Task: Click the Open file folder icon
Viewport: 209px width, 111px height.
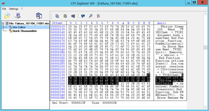Action: tap(7, 16)
